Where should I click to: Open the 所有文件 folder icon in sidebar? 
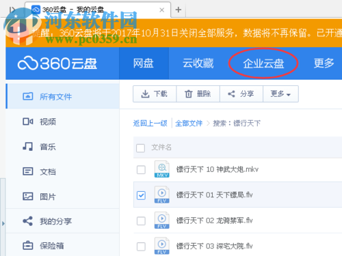[x=28, y=96]
